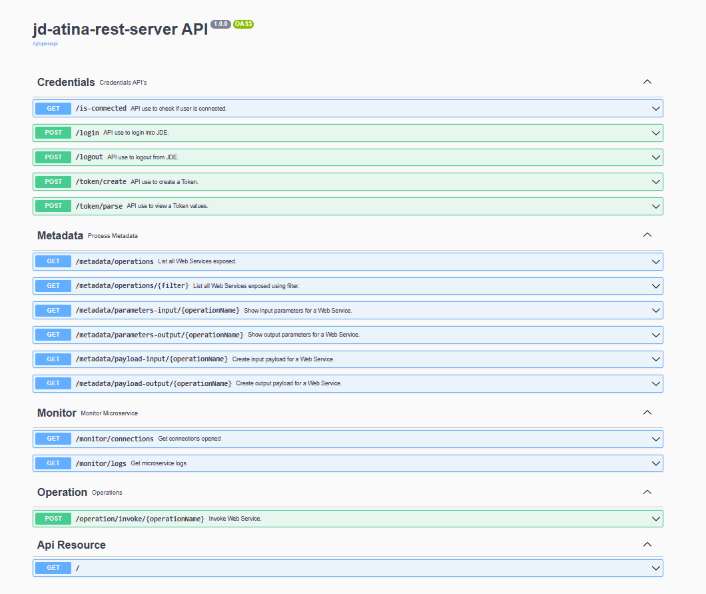Screen dimensions: 706x594
Task: Collapse the Api Resource section chevron
Action: pos(647,545)
